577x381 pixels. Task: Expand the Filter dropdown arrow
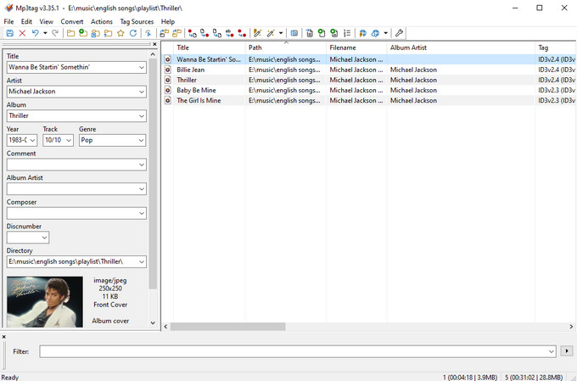(x=551, y=351)
